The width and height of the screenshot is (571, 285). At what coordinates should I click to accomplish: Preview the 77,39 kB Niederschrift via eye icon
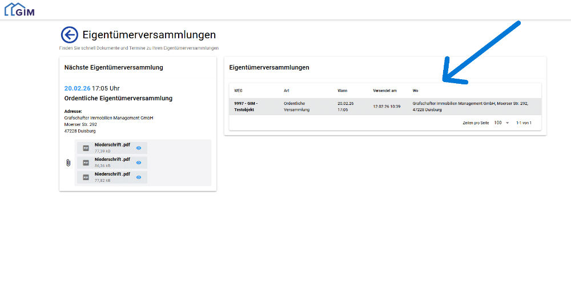(x=139, y=148)
